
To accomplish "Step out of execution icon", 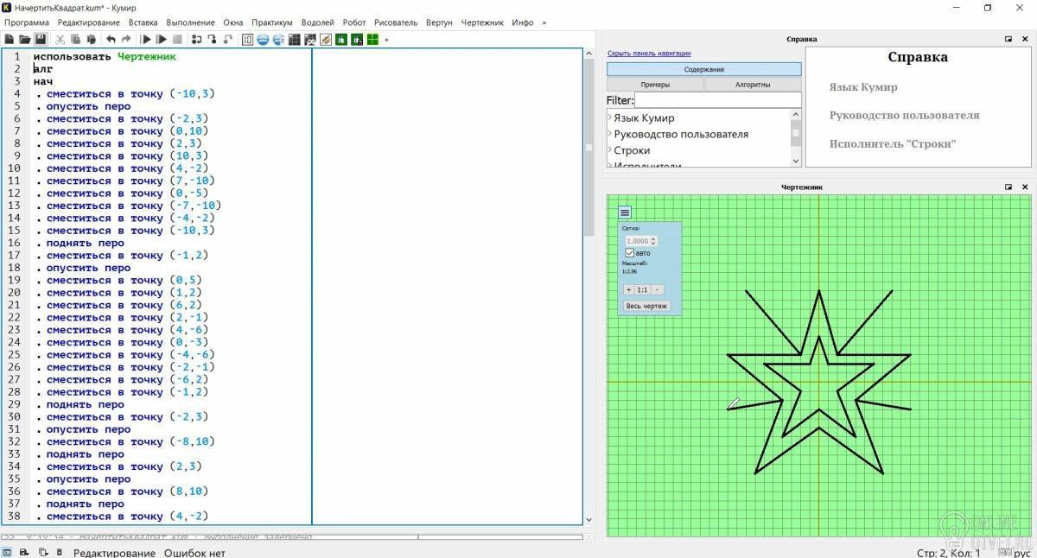I will (x=228, y=39).
